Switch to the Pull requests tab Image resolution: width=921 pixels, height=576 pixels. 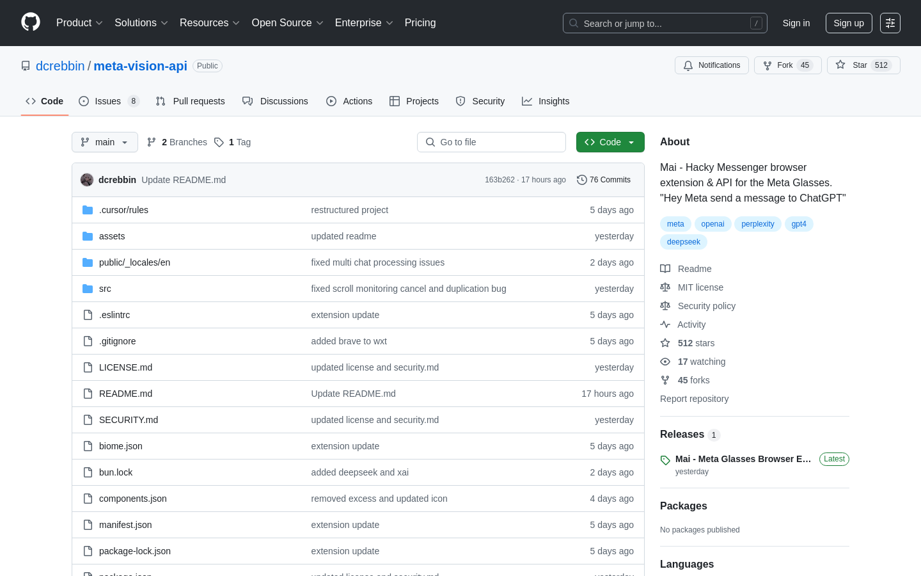[191, 101]
